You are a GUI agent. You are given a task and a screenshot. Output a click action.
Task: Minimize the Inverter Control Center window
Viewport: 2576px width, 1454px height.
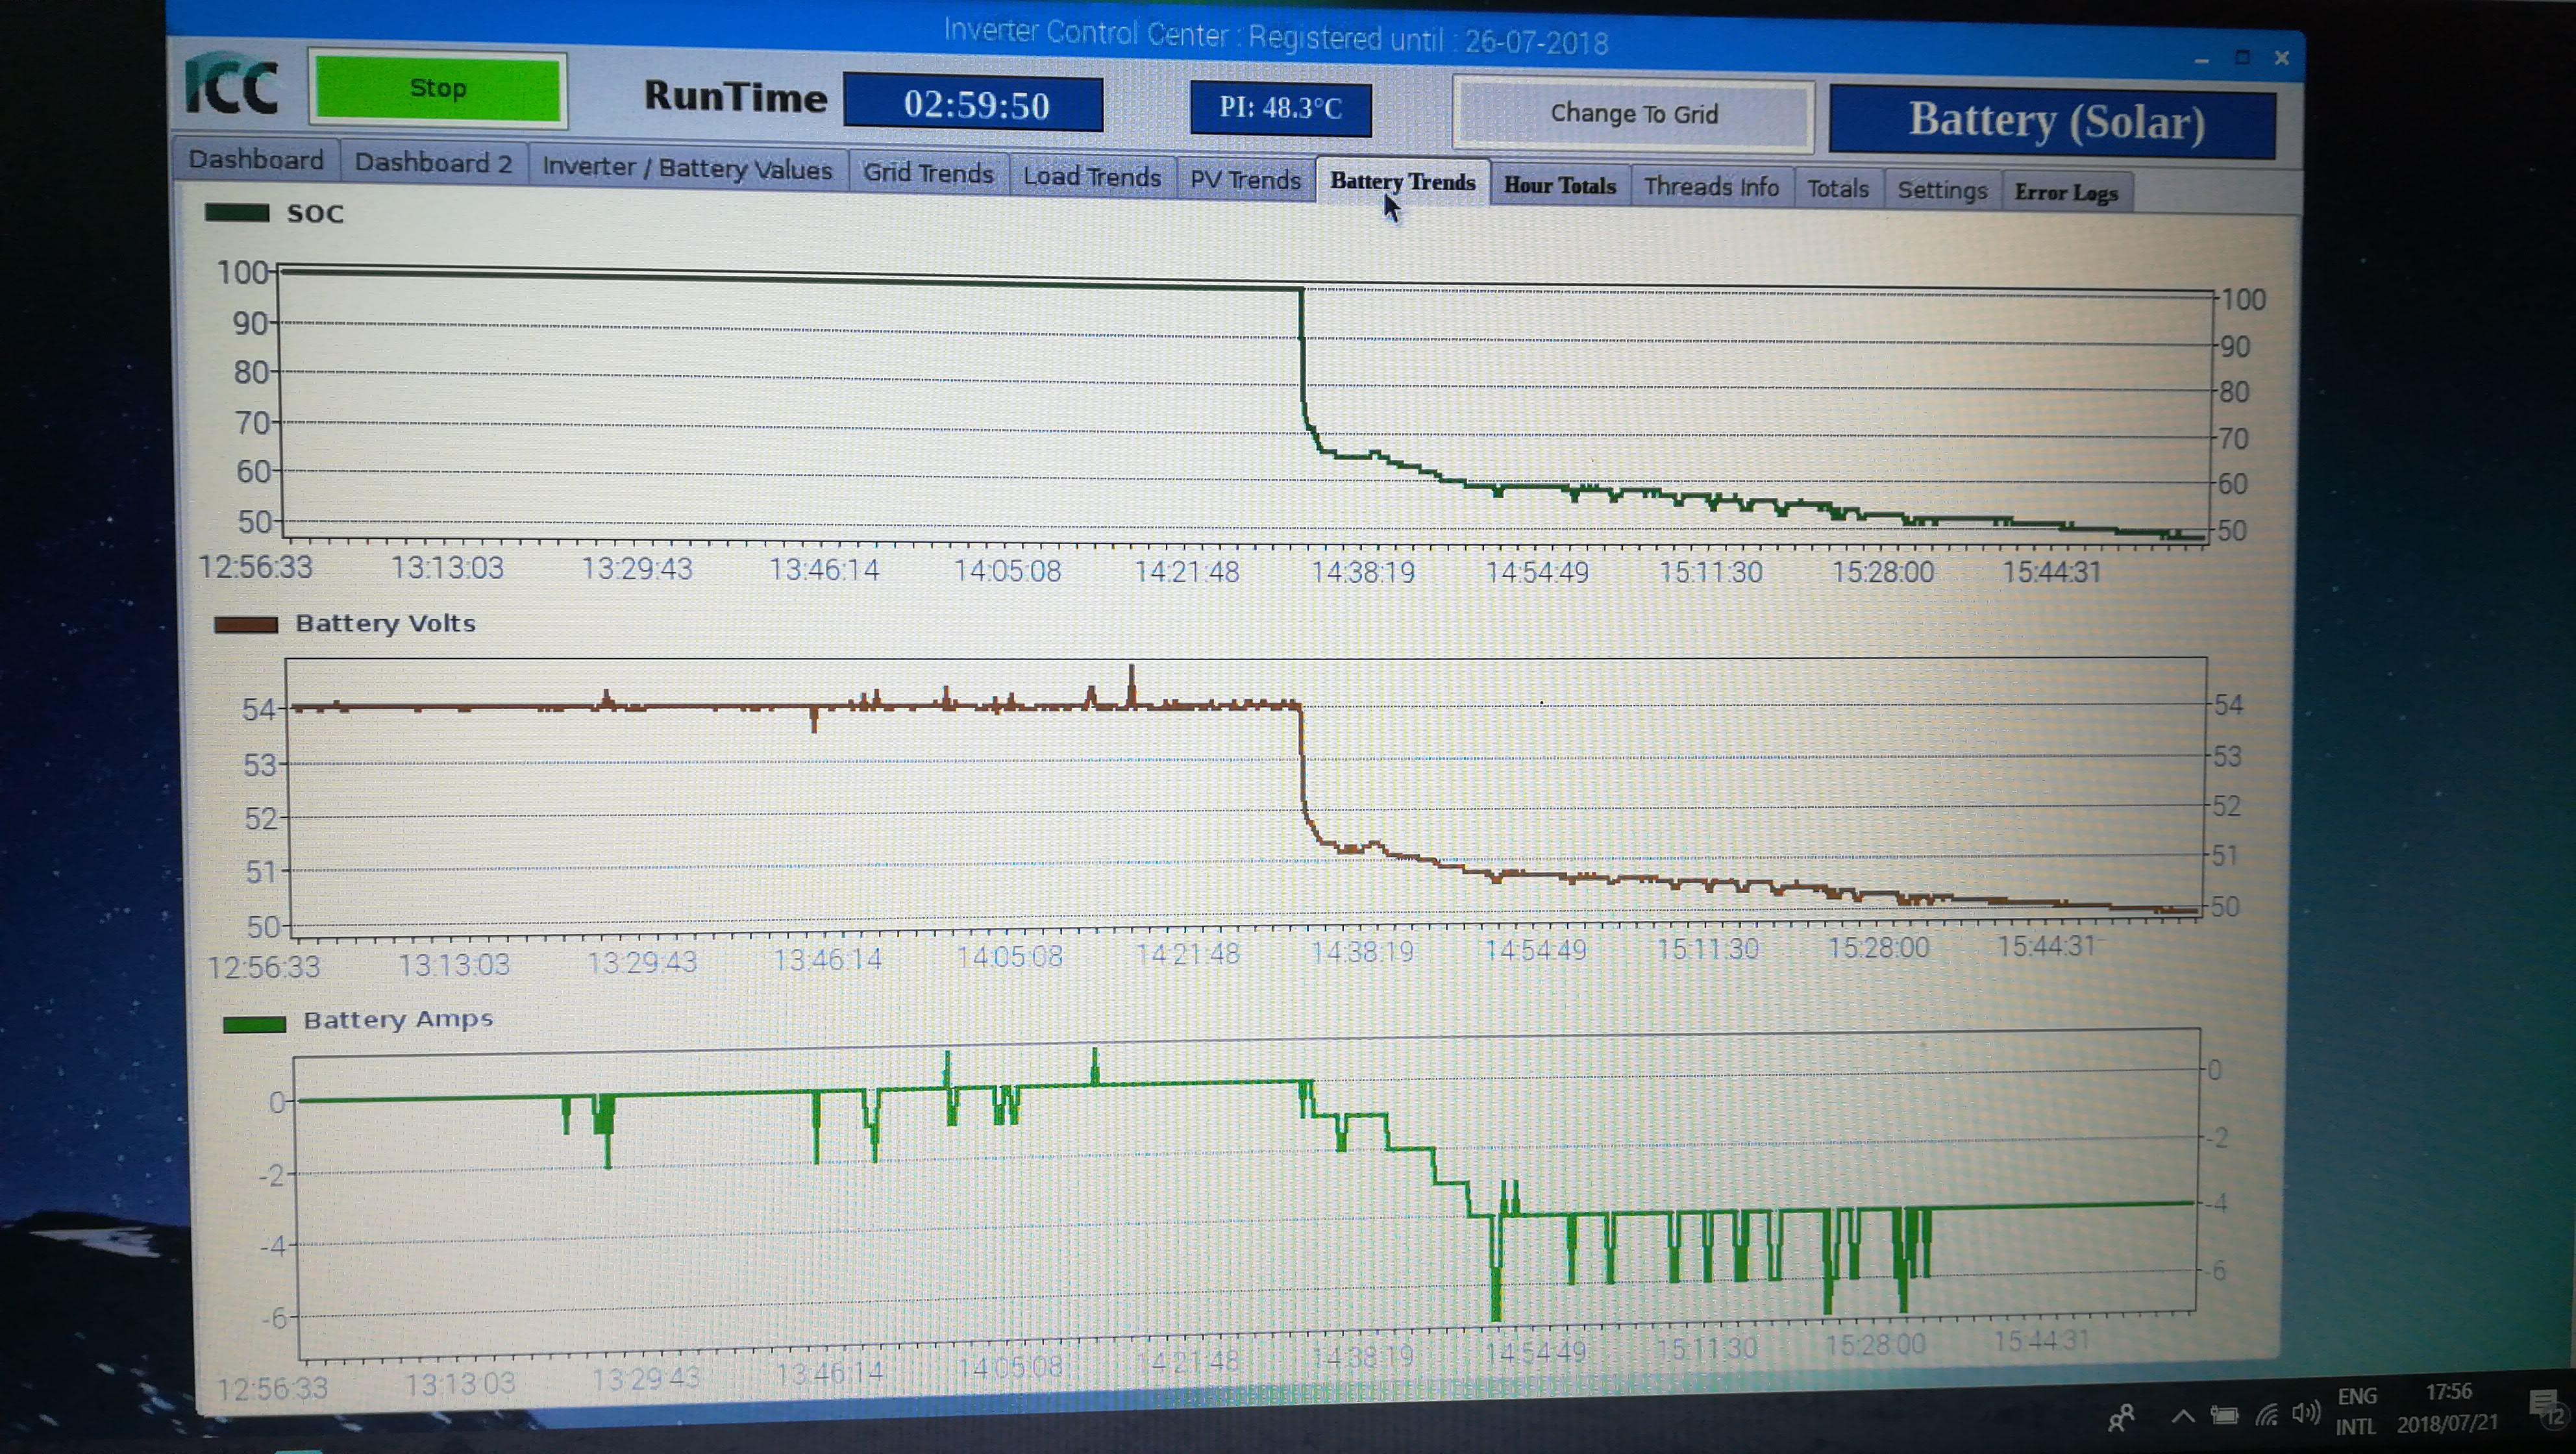coord(2201,61)
